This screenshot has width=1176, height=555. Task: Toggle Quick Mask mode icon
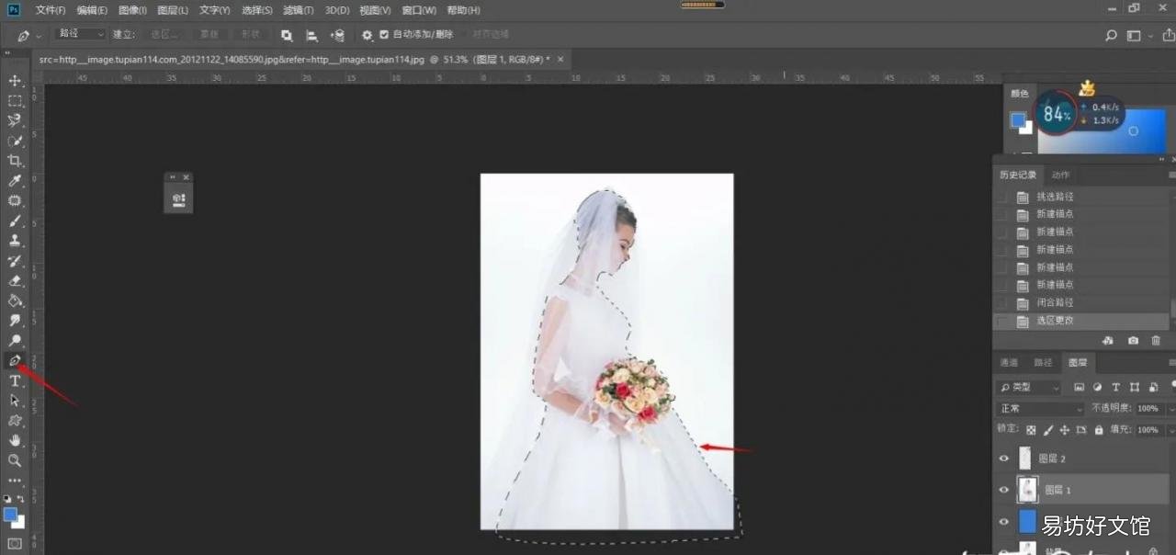[15, 544]
